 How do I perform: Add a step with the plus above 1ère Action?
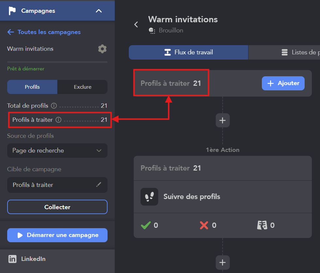[223, 120]
